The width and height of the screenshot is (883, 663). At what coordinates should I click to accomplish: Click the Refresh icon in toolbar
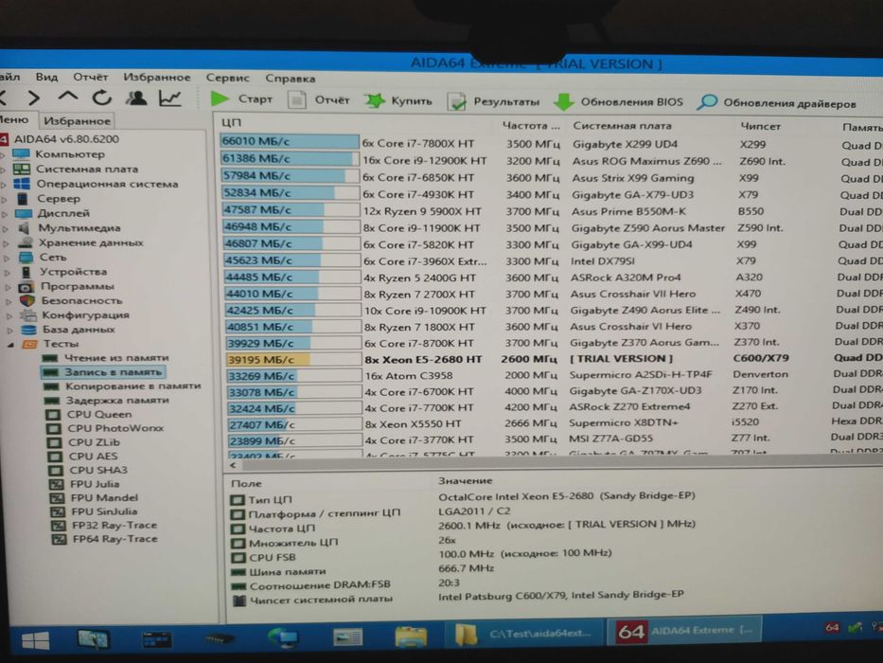tap(102, 99)
